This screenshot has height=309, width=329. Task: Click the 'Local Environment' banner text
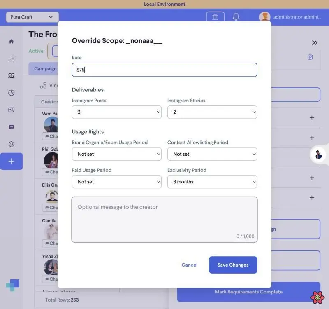pos(164,4)
